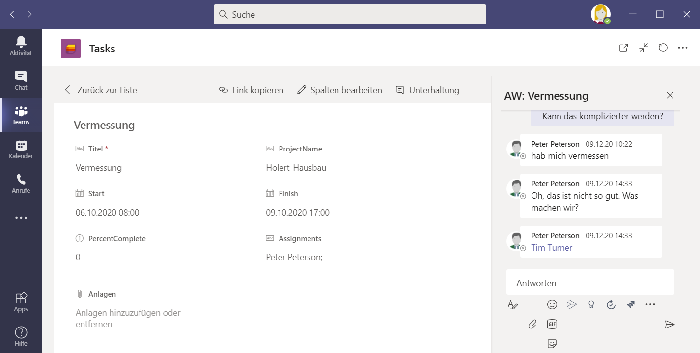Image resolution: width=700 pixels, height=353 pixels.
Task: Open the Apps store
Action: click(x=21, y=302)
